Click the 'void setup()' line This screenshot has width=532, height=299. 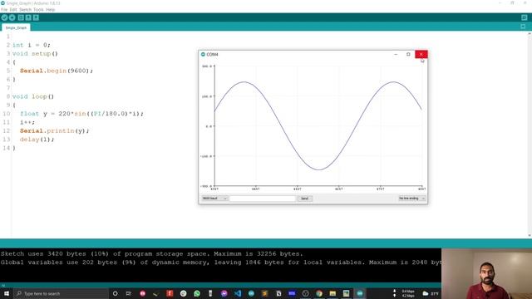coord(35,53)
